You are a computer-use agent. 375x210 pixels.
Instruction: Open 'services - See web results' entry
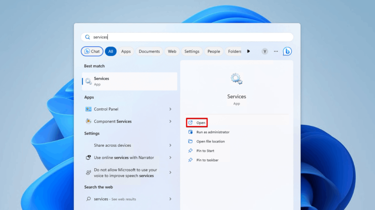pyautogui.click(x=129, y=199)
